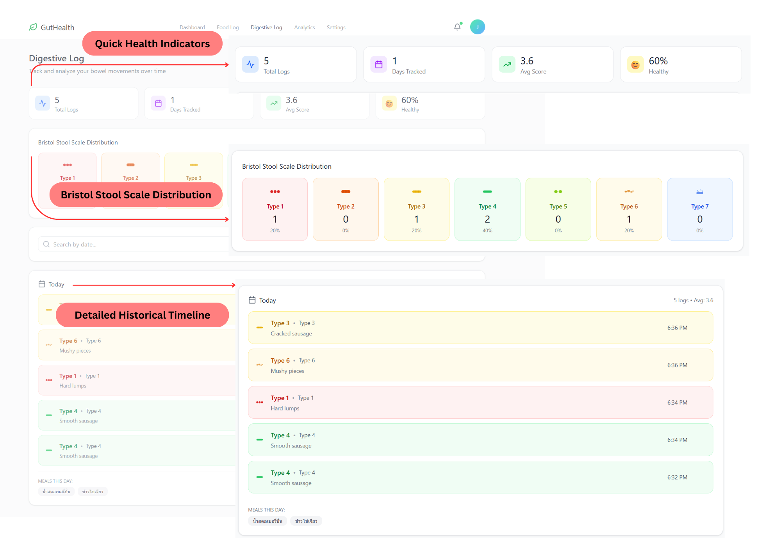This screenshot has height=558, width=781.
Task: Click the notification bell icon
Action: click(x=457, y=27)
